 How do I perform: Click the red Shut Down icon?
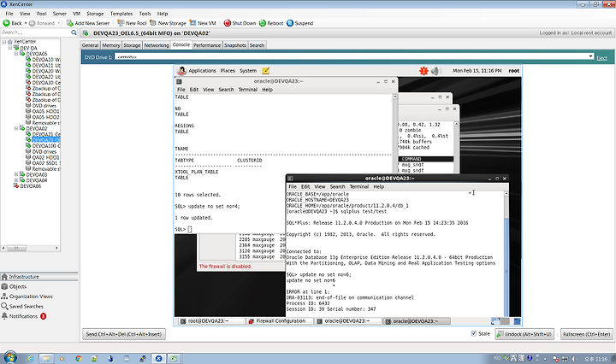click(227, 23)
